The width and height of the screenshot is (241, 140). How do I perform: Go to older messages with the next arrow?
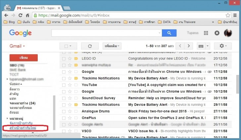189,46
